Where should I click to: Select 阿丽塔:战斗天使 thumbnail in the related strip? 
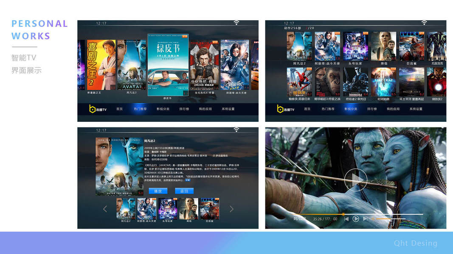coord(146,209)
